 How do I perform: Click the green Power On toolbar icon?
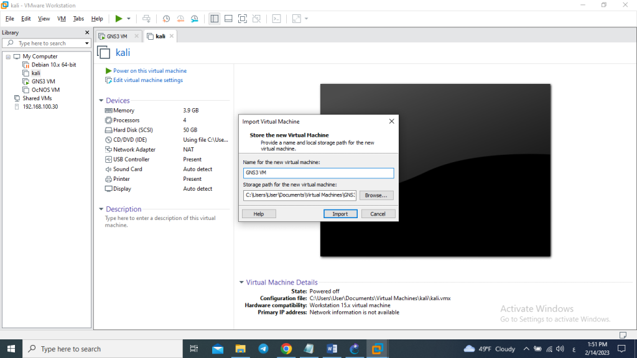point(119,19)
